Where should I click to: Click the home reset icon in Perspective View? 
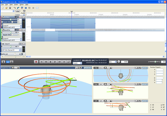click(x=91, y=68)
